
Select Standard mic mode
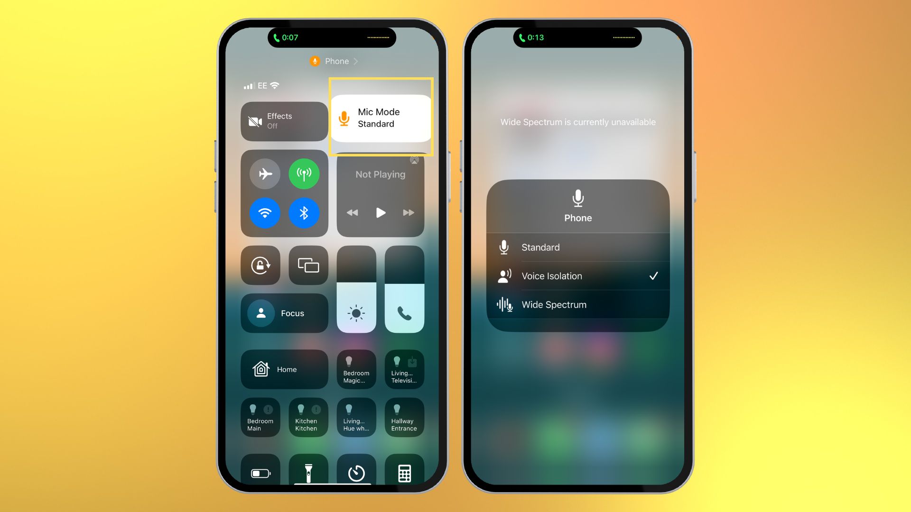tap(577, 247)
